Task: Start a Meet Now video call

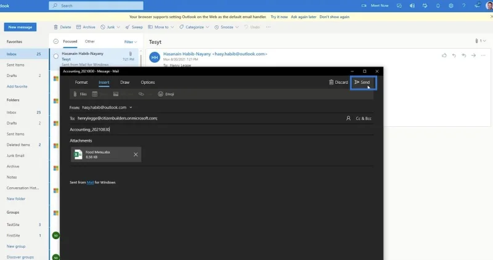Action: point(375,6)
